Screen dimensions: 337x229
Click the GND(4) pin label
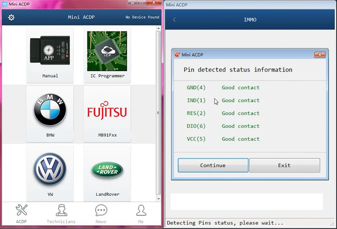click(x=196, y=87)
